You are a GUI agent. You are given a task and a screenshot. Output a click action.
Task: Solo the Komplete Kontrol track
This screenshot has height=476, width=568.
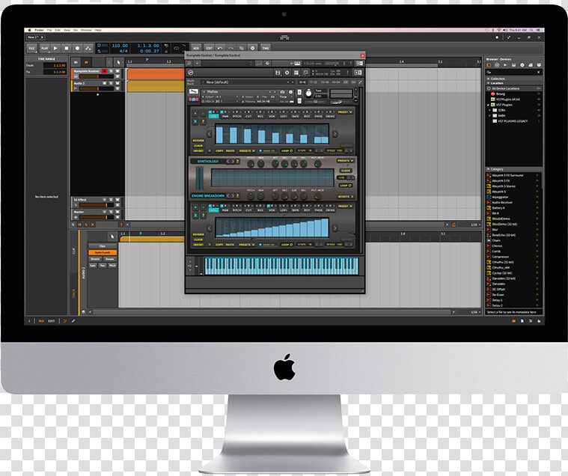point(112,71)
